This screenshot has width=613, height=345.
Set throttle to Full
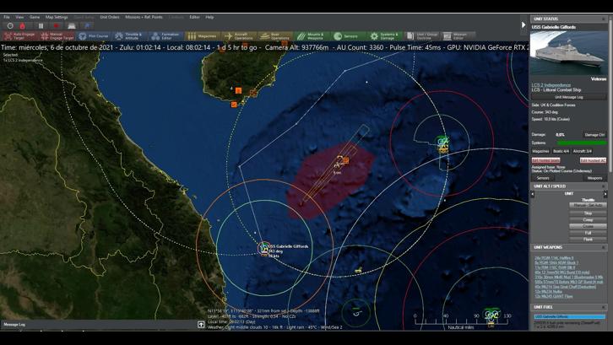click(588, 233)
